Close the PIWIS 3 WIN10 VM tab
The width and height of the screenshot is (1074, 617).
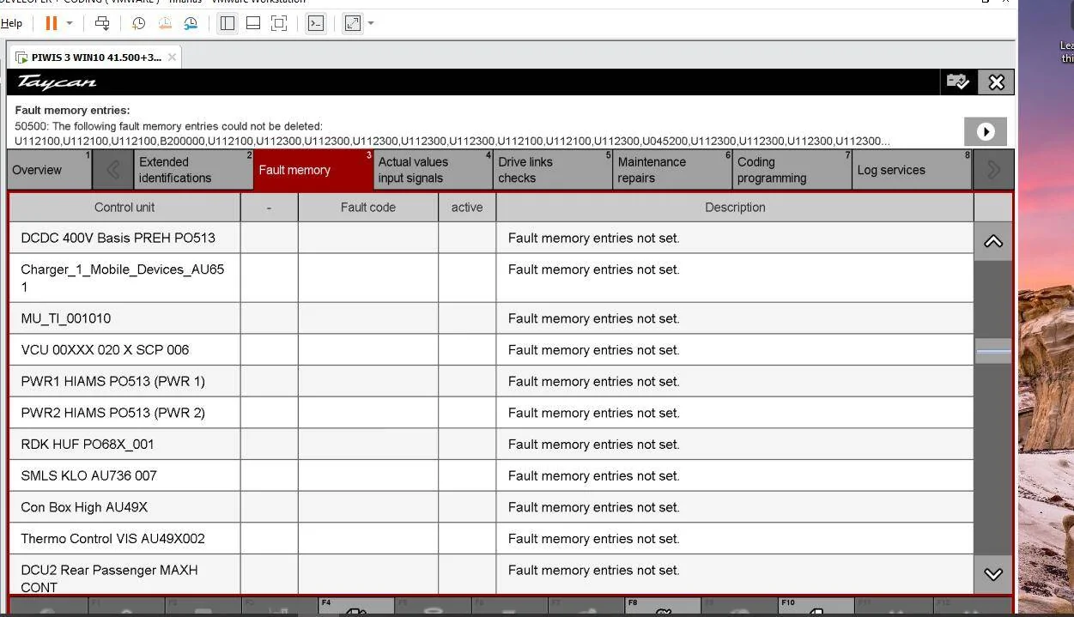(172, 57)
